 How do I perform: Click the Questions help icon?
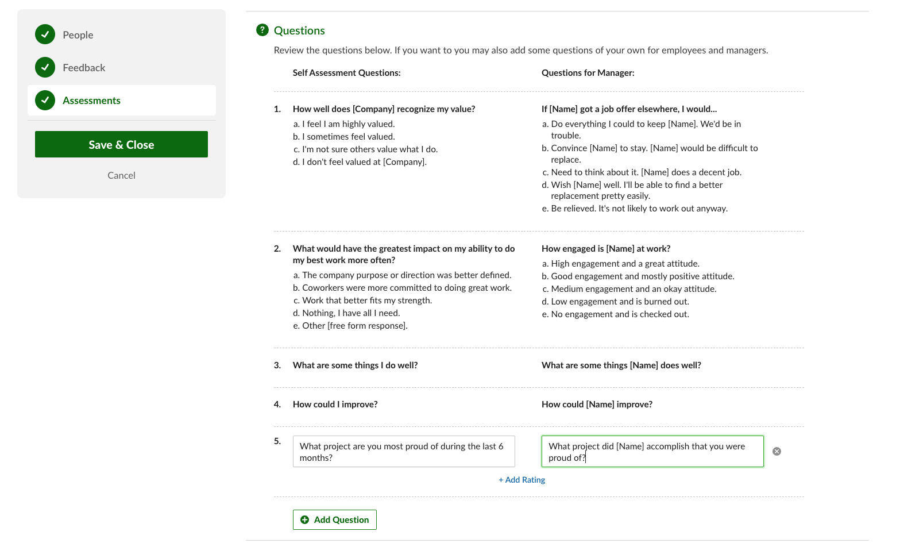[262, 30]
